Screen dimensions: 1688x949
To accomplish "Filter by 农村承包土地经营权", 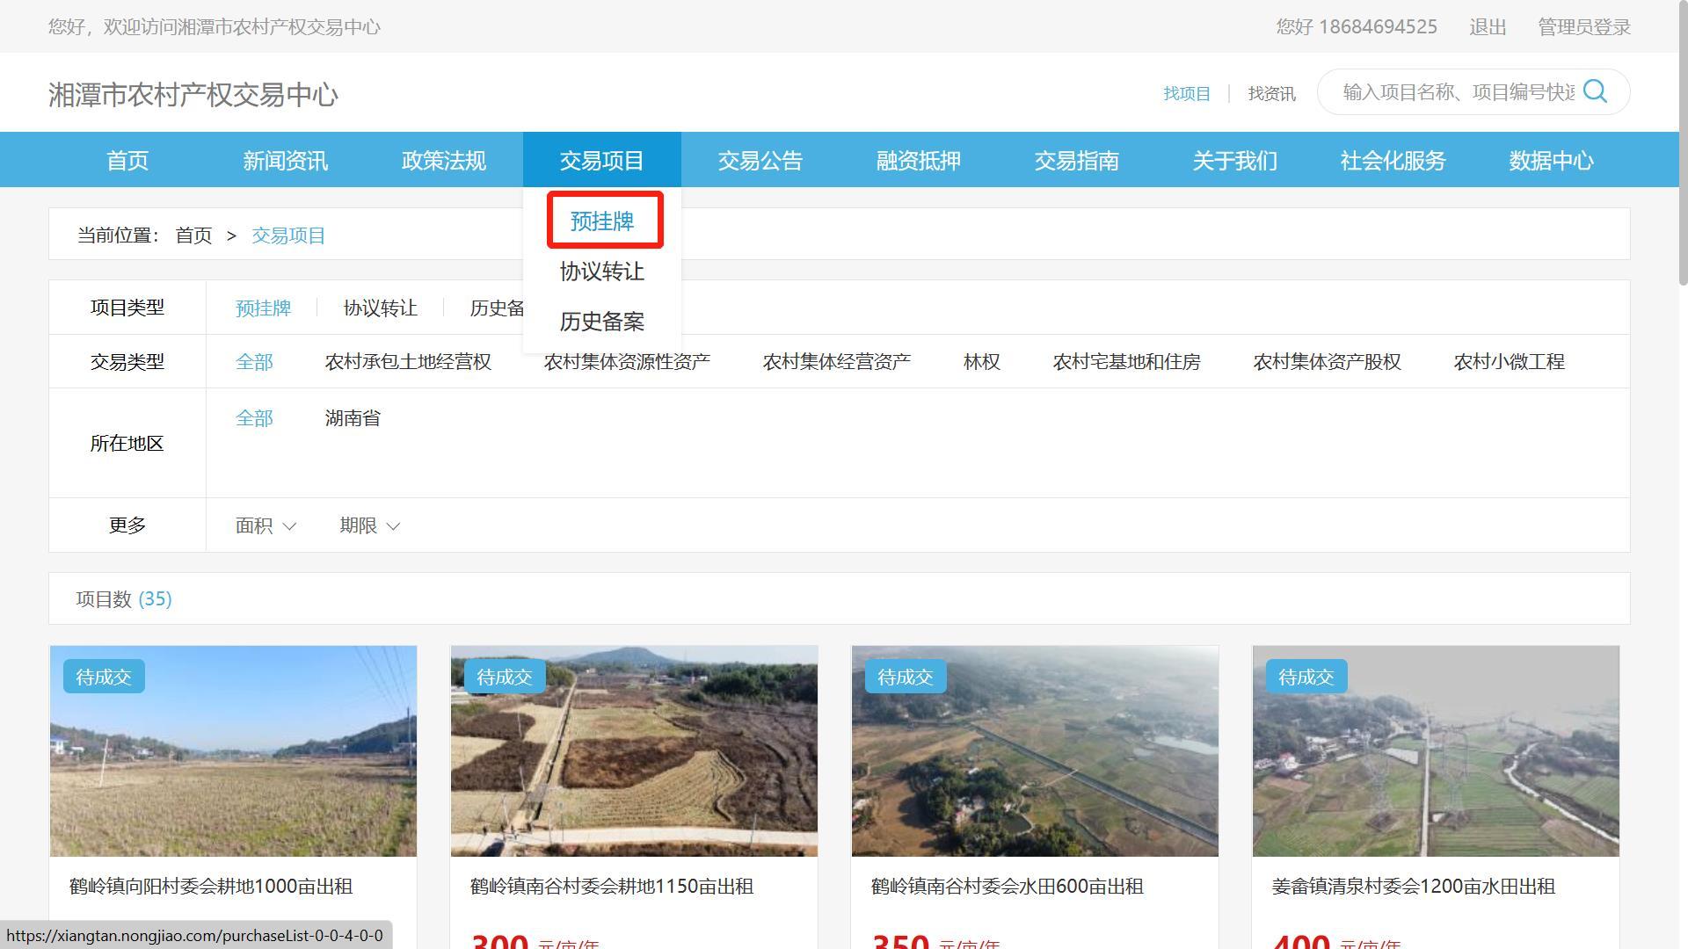I will (x=408, y=362).
